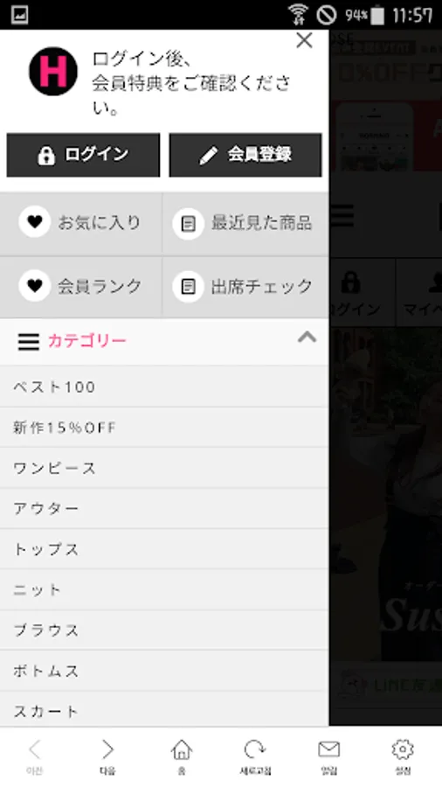Click the ログイン button
Image resolution: width=442 pixels, height=787 pixels.
(x=83, y=155)
